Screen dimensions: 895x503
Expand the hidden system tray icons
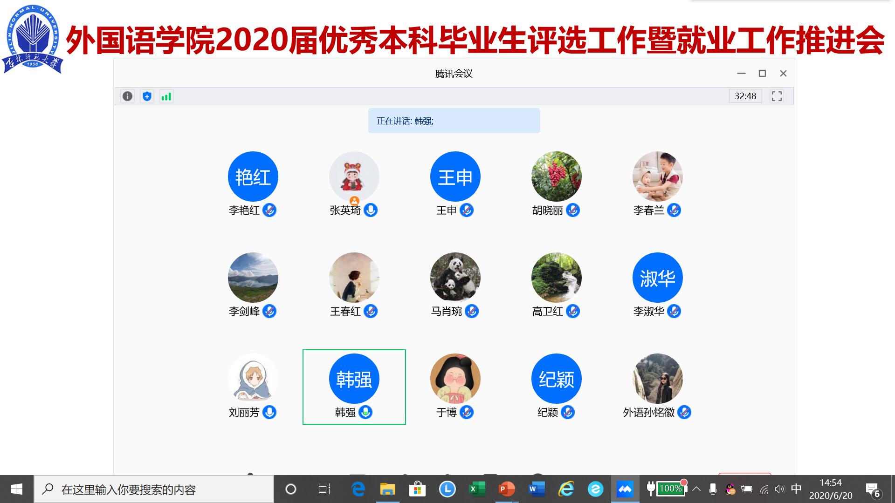click(x=696, y=489)
